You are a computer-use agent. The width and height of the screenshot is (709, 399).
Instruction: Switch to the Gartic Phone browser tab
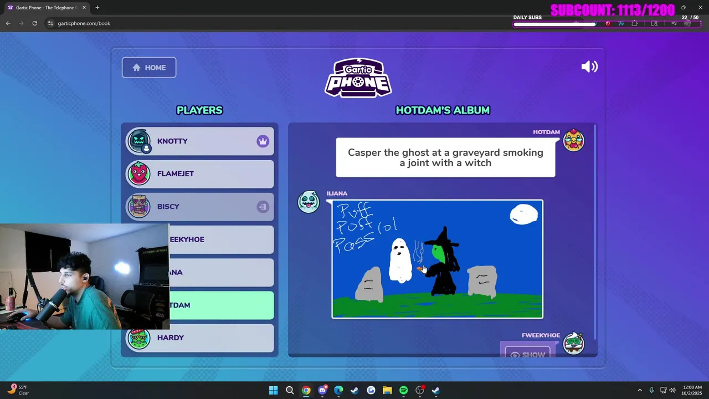(45, 8)
